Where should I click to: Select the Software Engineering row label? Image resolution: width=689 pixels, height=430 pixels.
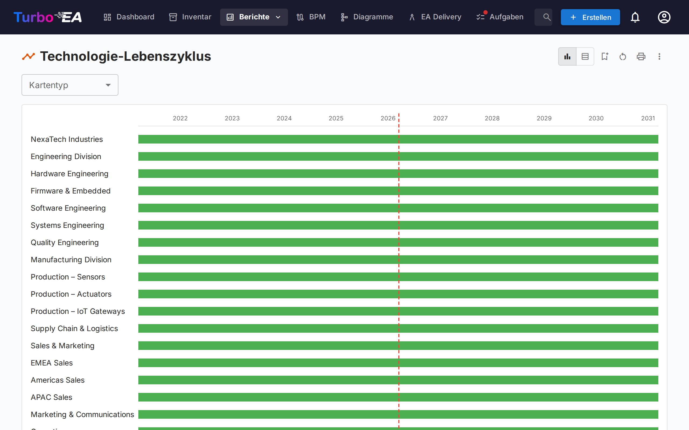tap(68, 208)
